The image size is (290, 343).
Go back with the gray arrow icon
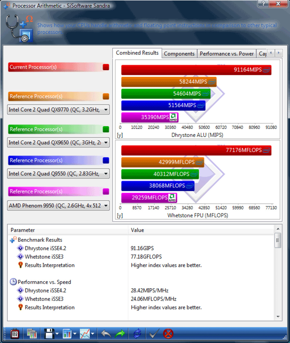106,334
